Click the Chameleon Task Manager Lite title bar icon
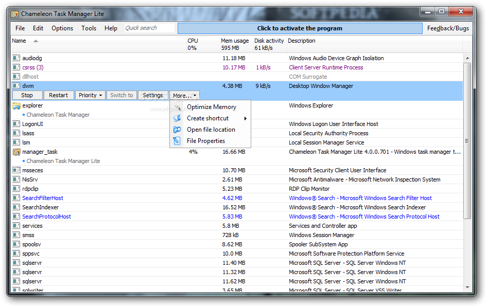The width and height of the screenshot is (487, 307). [x=14, y=14]
